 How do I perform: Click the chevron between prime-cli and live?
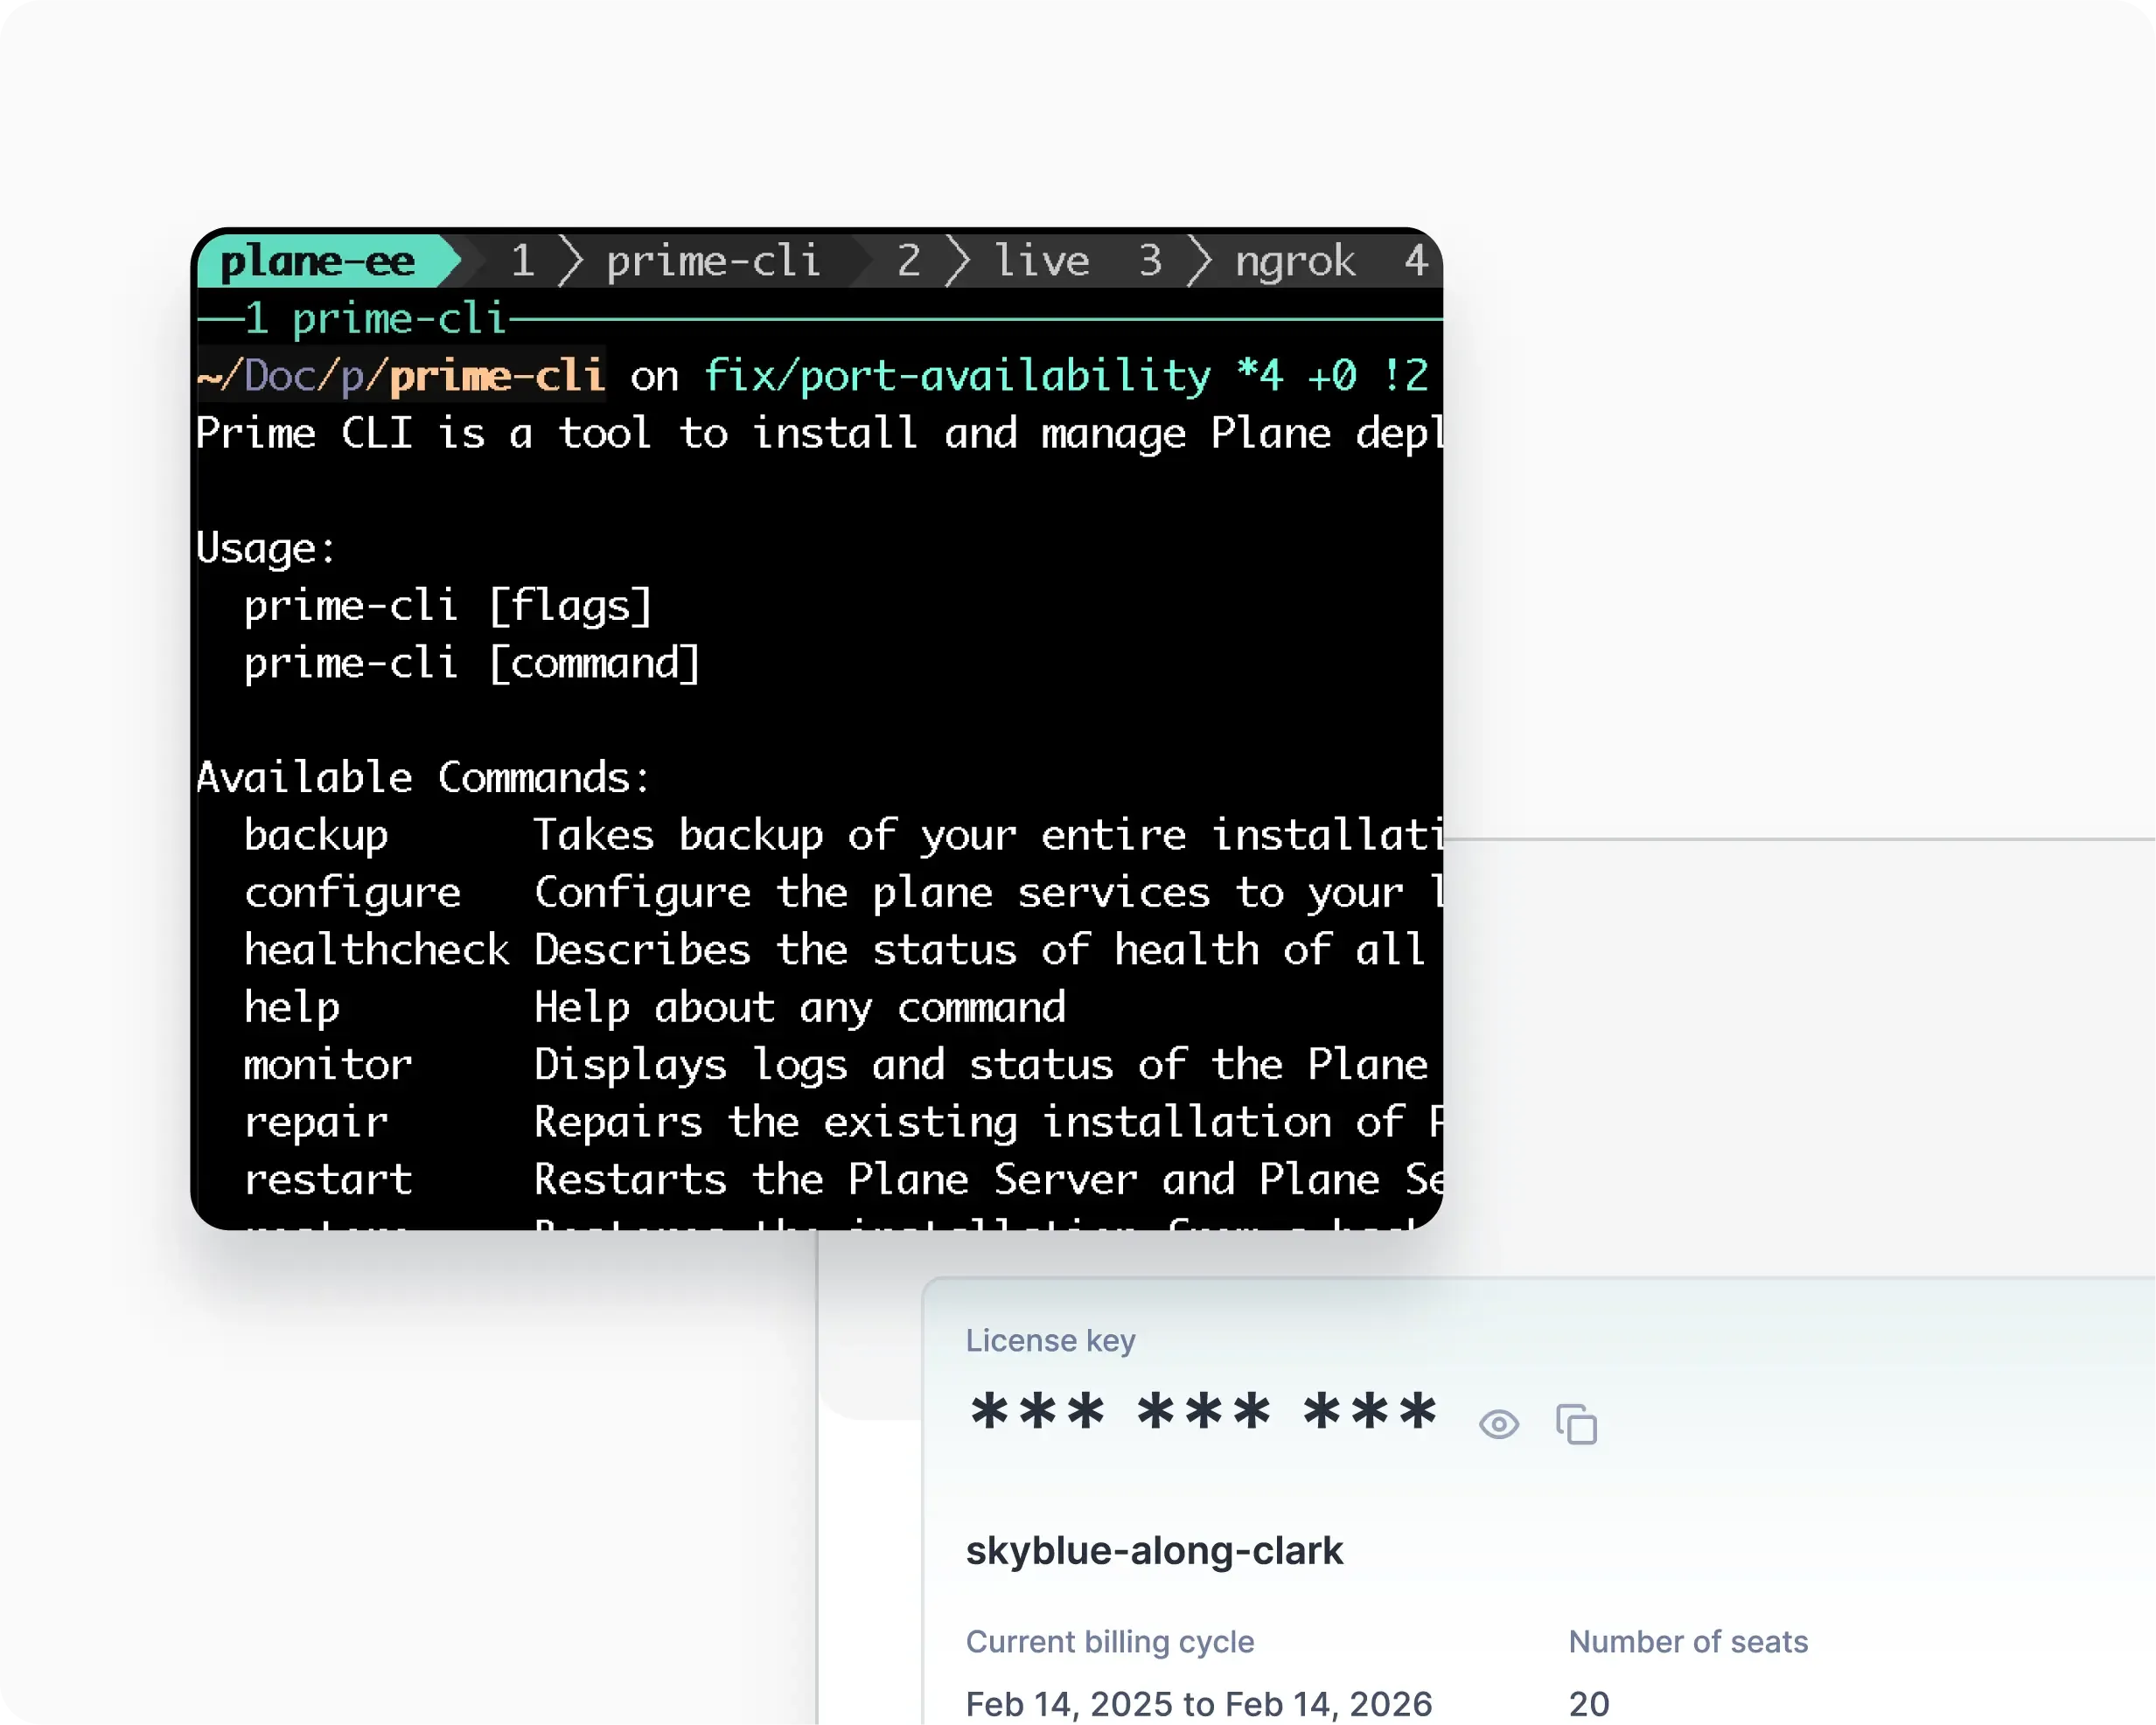[x=958, y=261]
